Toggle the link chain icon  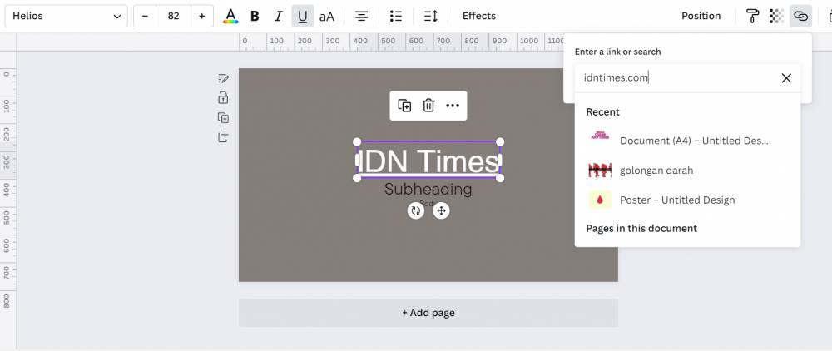[x=800, y=16]
